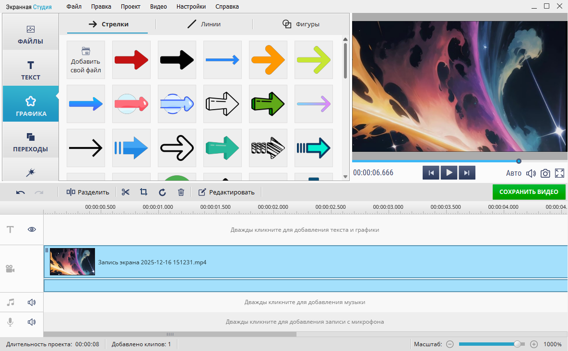The image size is (568, 351).
Task: Open the Файлы sidebar section
Action: (x=30, y=34)
